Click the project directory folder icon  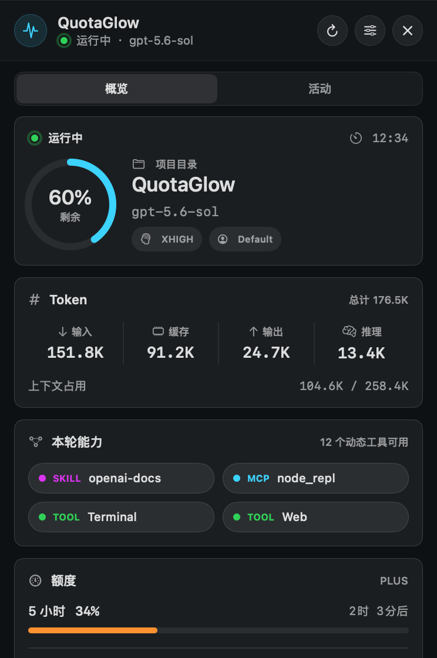click(x=139, y=164)
